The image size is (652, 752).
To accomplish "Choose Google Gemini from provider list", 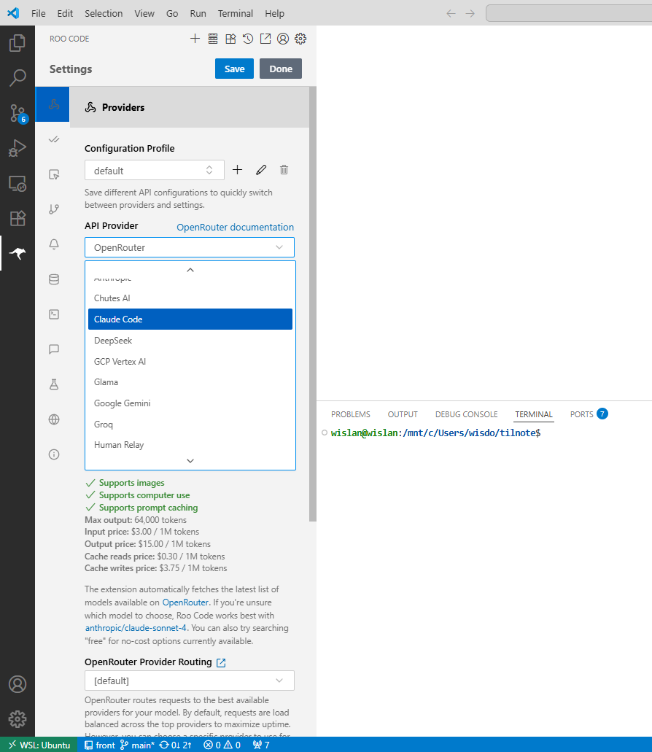I will 190,403.
